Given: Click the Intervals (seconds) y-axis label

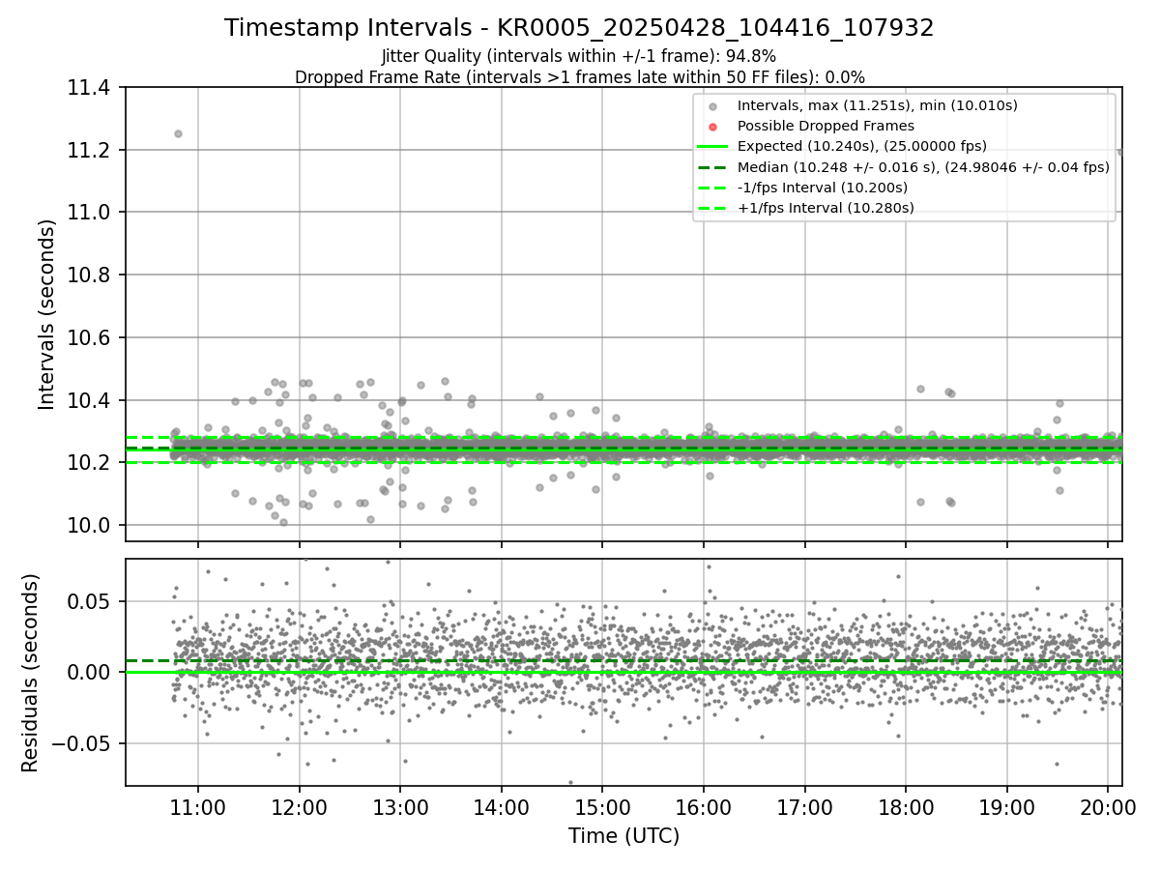Looking at the screenshot, I should [x=47, y=314].
